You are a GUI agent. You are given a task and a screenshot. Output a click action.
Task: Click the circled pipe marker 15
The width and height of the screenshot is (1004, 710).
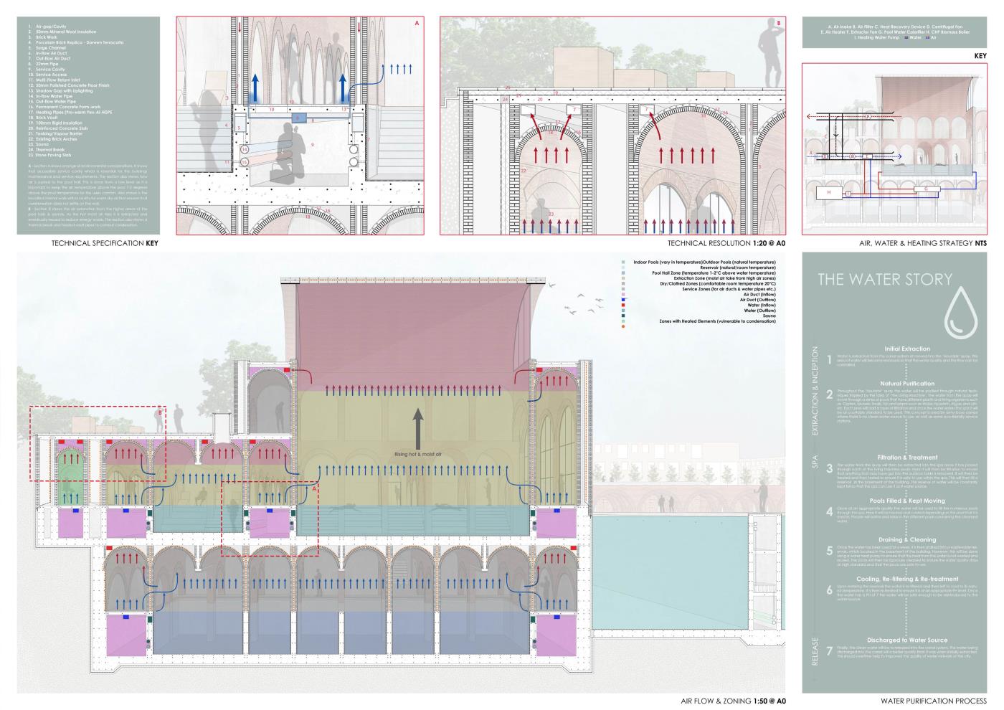pos(245,163)
